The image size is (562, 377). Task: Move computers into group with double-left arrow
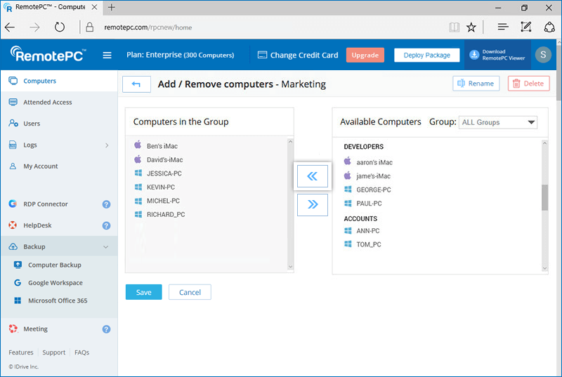[313, 177]
